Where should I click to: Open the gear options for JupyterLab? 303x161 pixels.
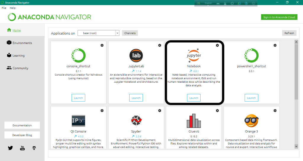click(x=159, y=45)
